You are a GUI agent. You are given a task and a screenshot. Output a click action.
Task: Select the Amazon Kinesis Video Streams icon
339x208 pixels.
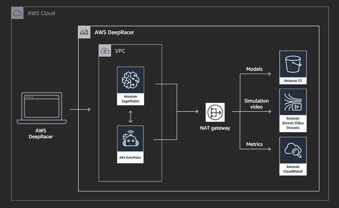coord(293,102)
